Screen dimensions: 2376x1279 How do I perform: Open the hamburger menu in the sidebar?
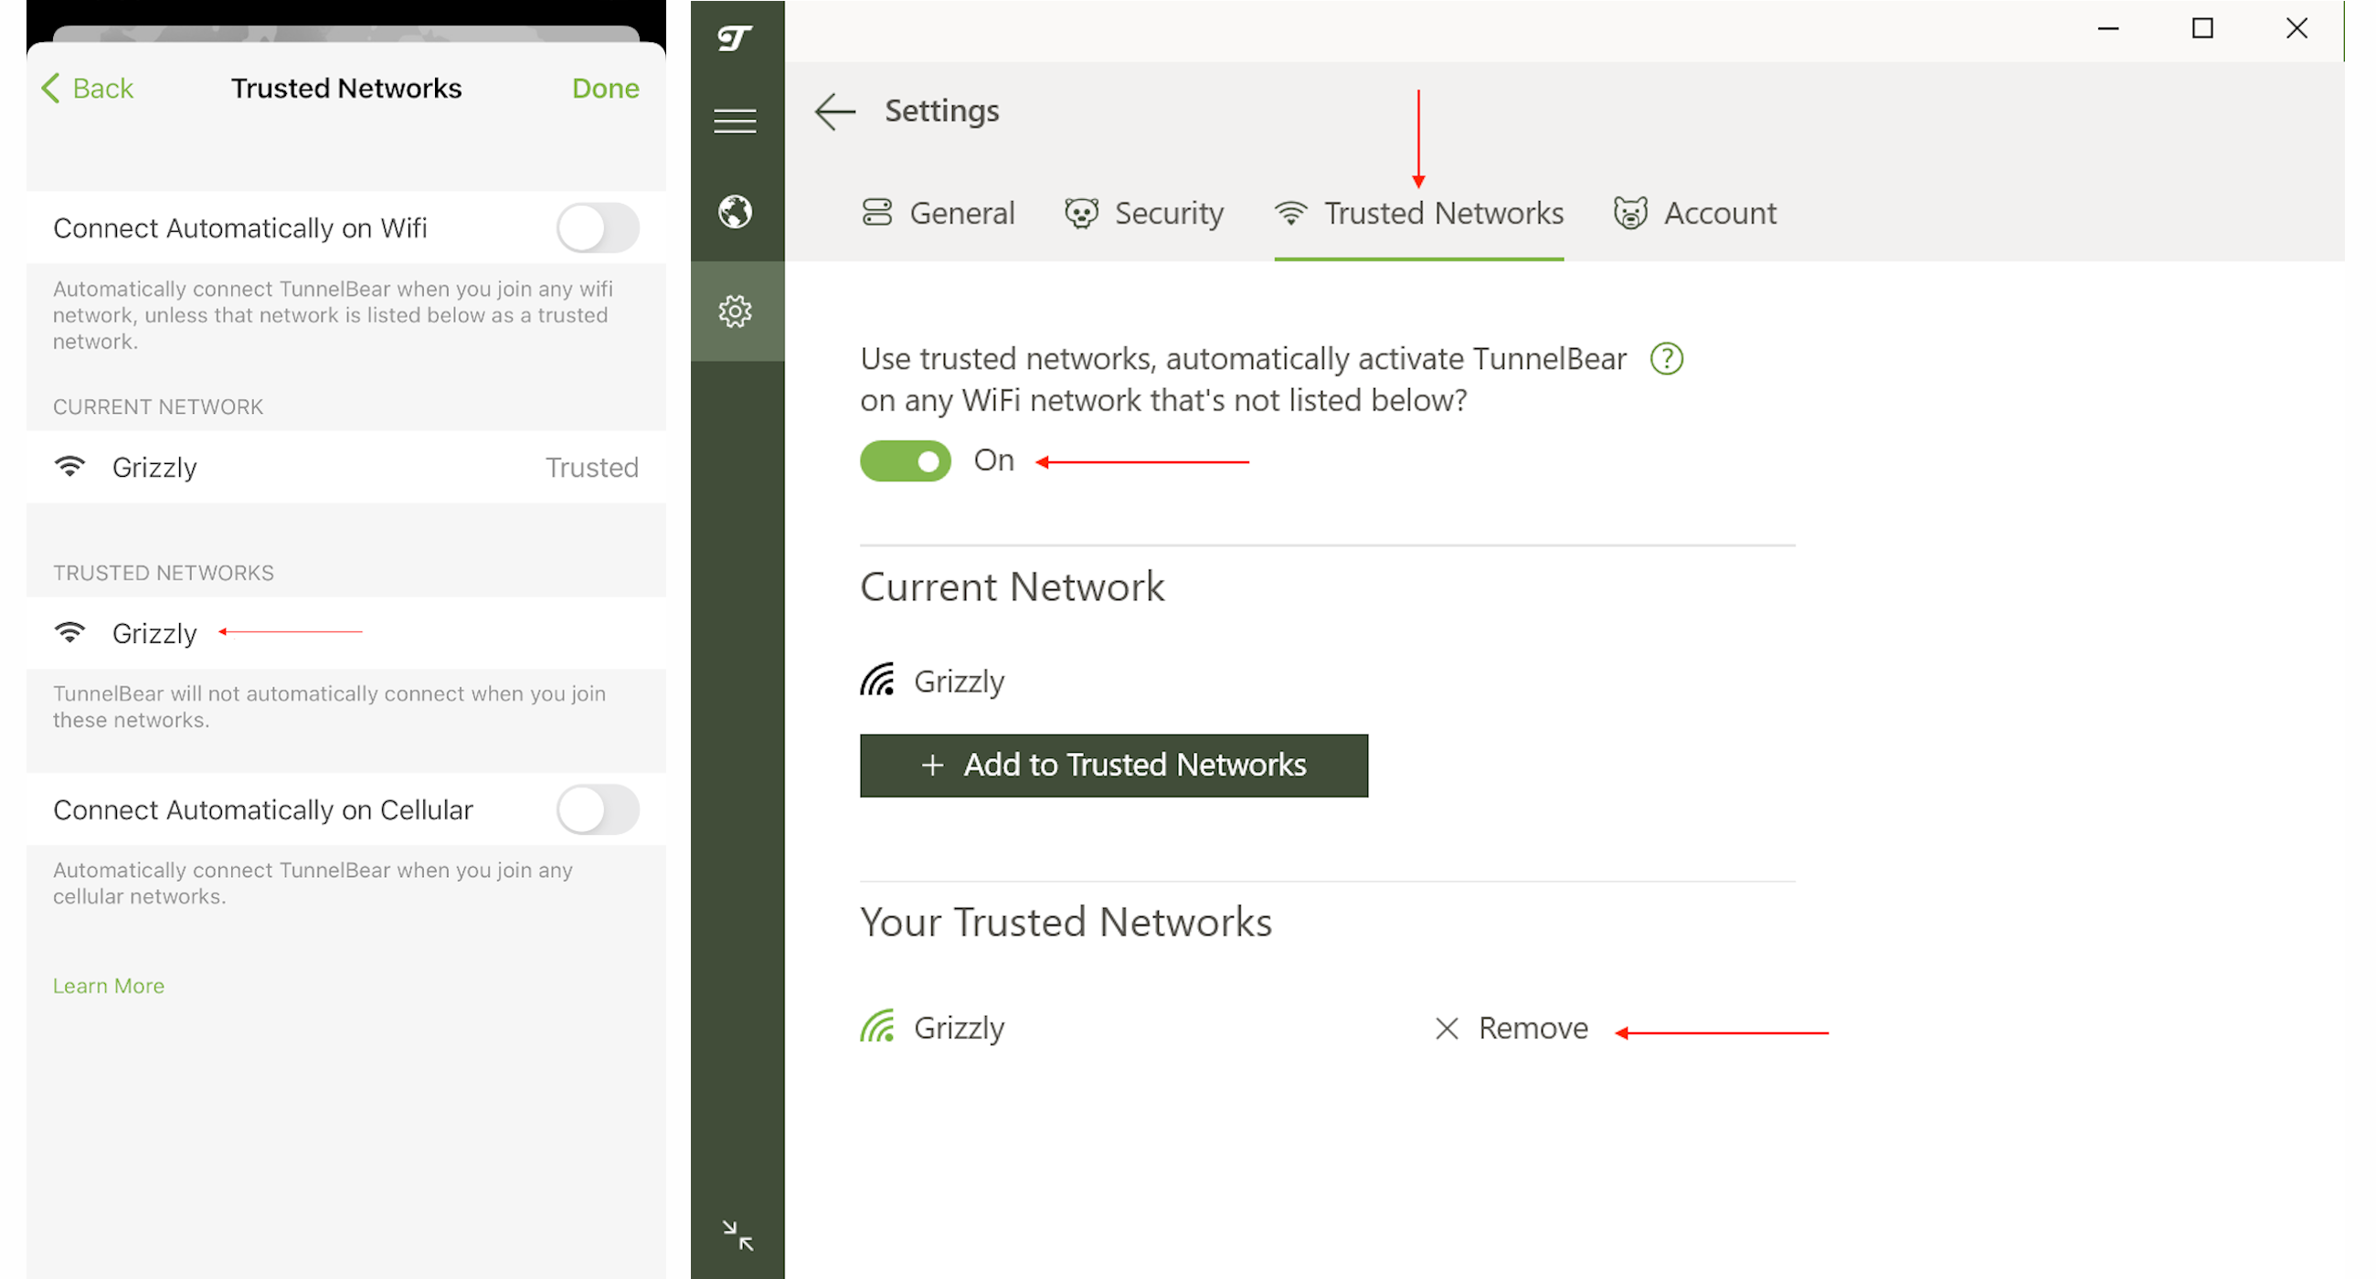point(735,121)
